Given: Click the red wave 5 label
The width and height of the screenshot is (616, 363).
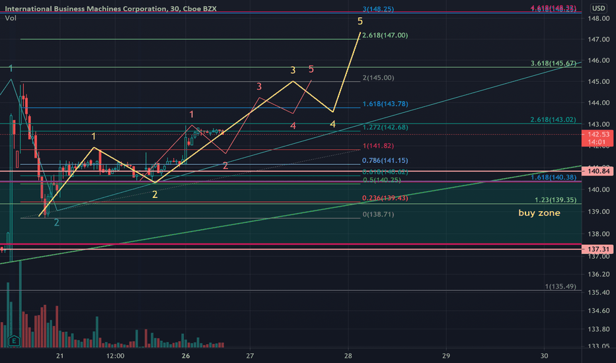Looking at the screenshot, I should click(311, 69).
